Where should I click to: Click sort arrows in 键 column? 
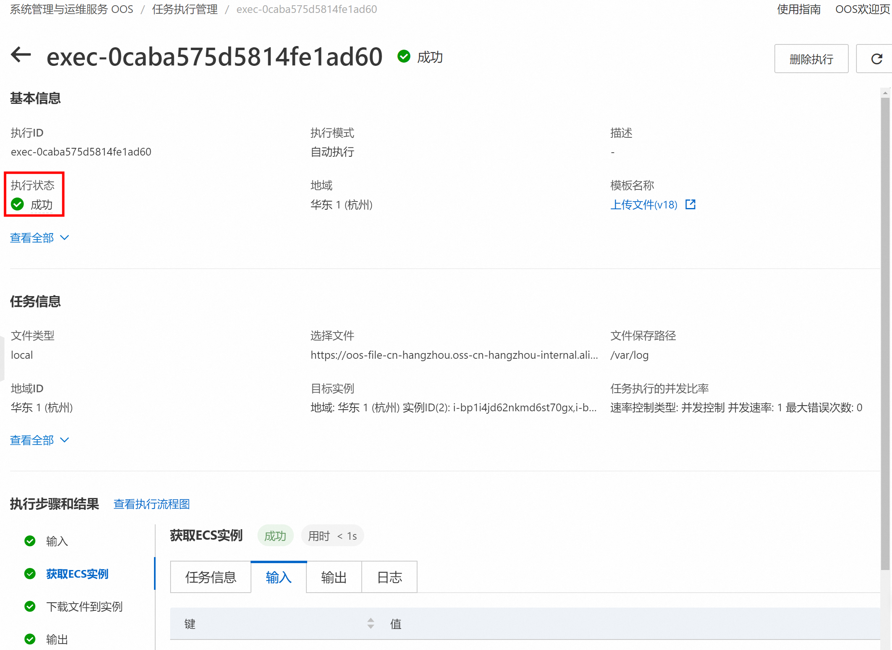[370, 623]
